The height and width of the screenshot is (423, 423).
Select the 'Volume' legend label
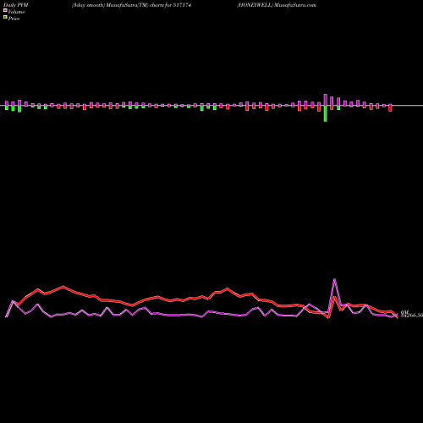tap(16, 12)
